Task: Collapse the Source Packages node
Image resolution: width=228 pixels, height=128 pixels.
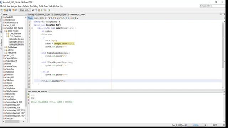Action: tap(5, 31)
